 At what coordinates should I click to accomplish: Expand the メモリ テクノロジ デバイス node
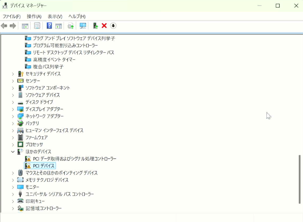click(x=13, y=180)
